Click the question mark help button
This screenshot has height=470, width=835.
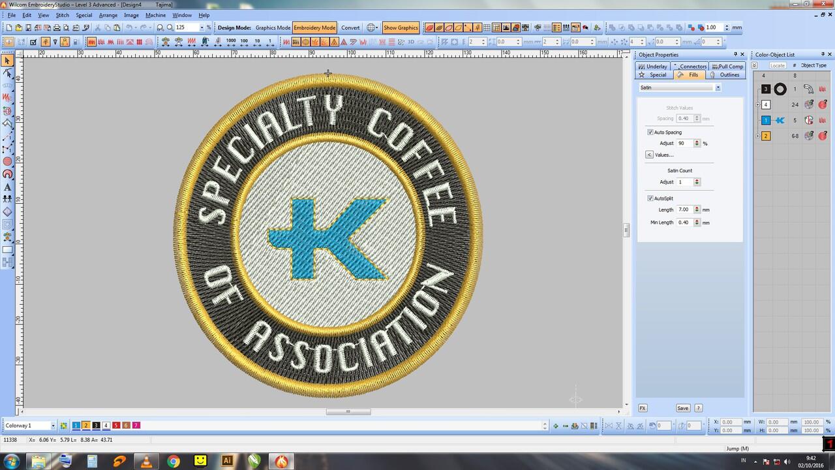698,408
